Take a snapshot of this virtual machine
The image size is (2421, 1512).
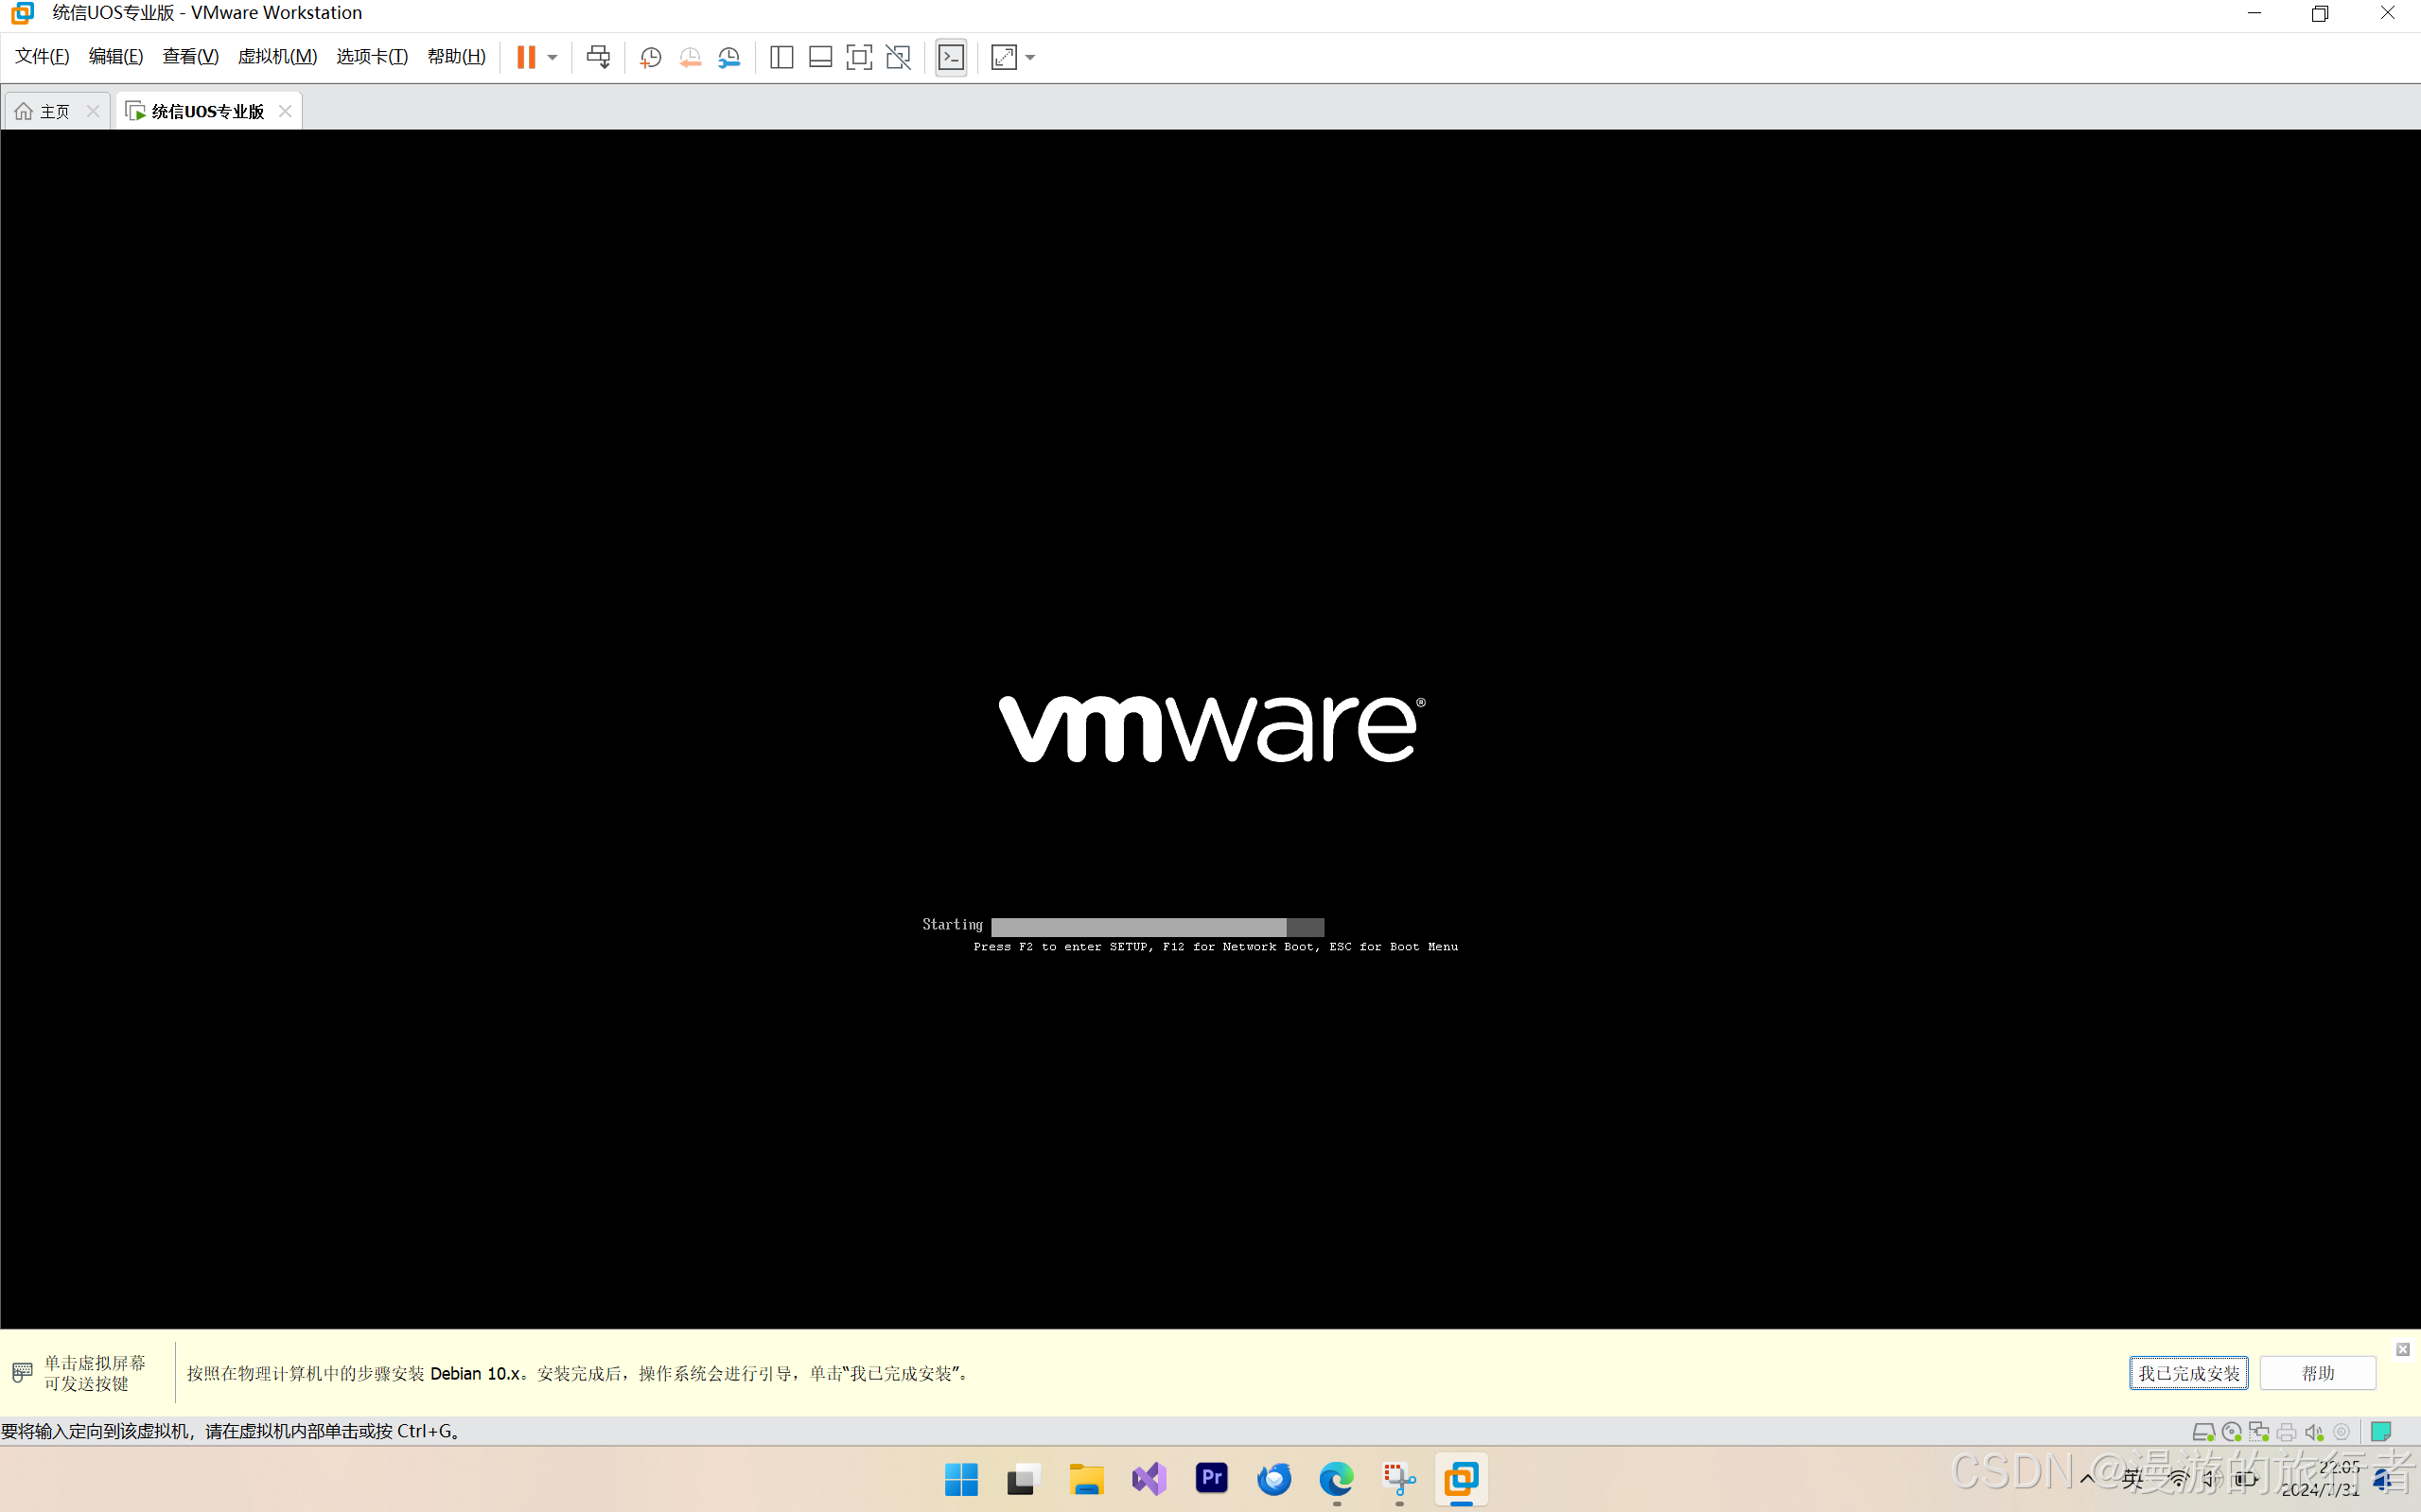(x=650, y=57)
